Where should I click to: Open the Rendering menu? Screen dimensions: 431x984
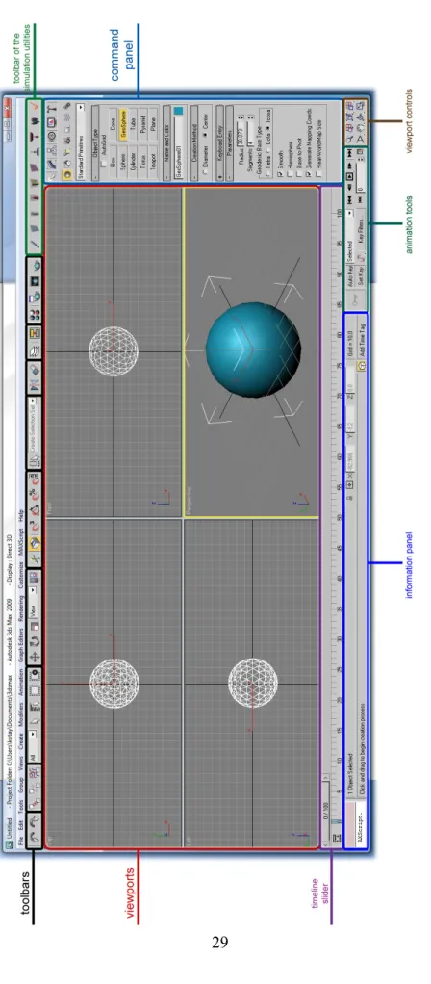pos(21,609)
